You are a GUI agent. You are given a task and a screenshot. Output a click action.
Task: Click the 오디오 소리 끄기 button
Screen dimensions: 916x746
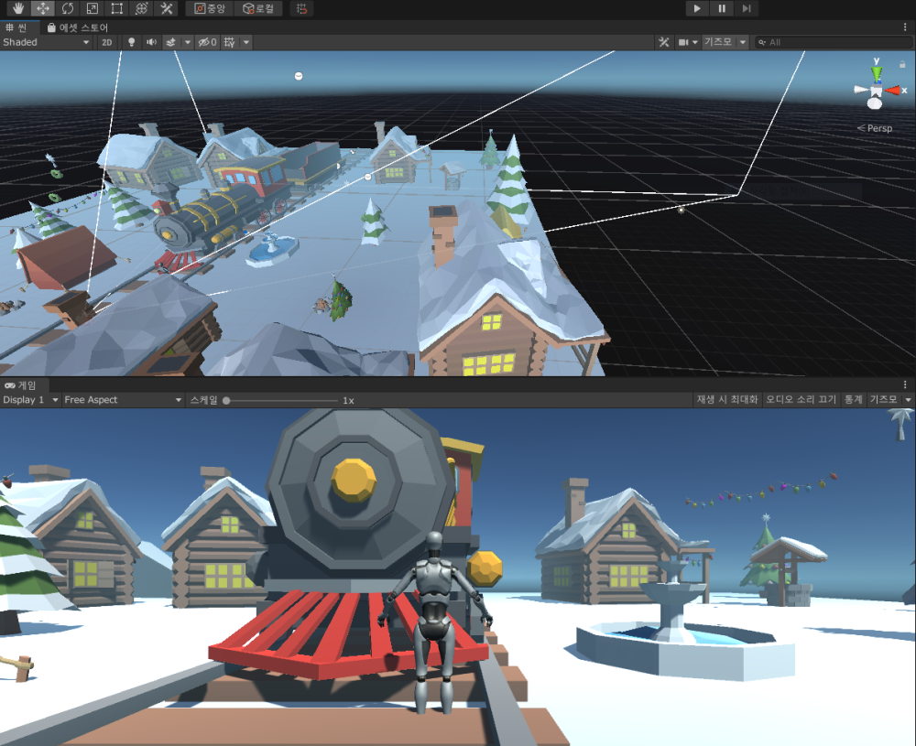[801, 400]
